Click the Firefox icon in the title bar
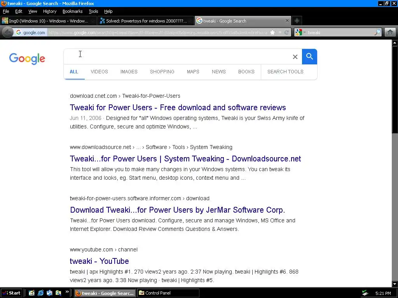 (3, 3)
